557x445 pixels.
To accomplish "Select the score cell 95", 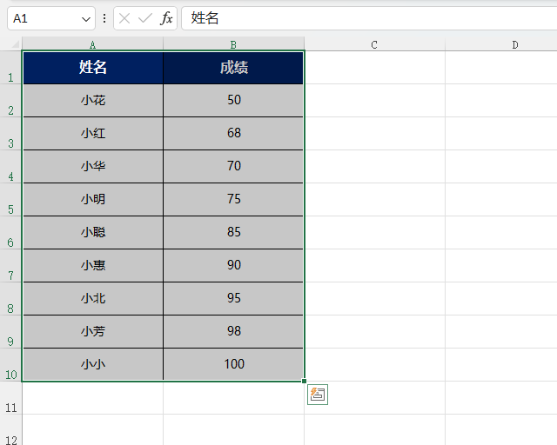I will point(233,298).
